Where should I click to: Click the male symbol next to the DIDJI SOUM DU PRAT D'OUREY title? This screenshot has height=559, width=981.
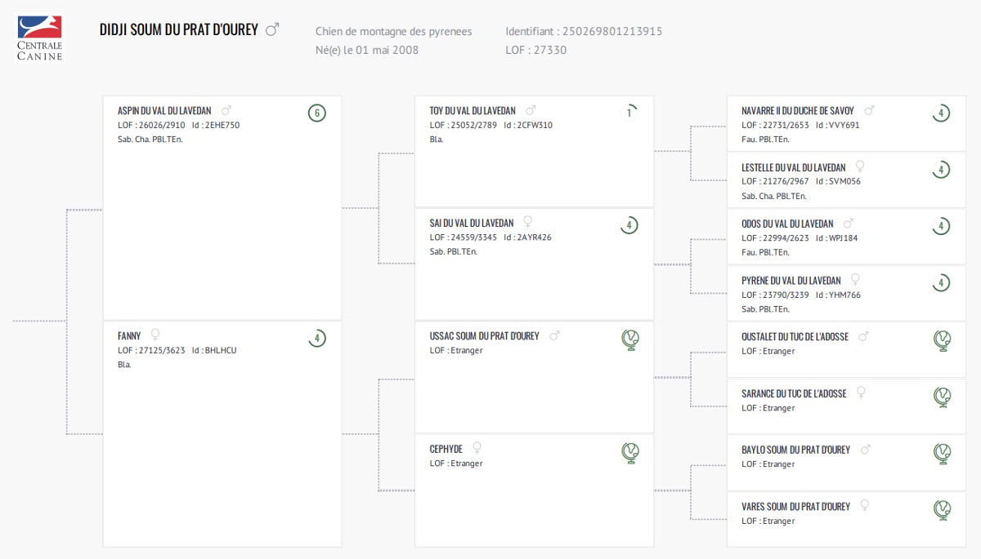(272, 29)
